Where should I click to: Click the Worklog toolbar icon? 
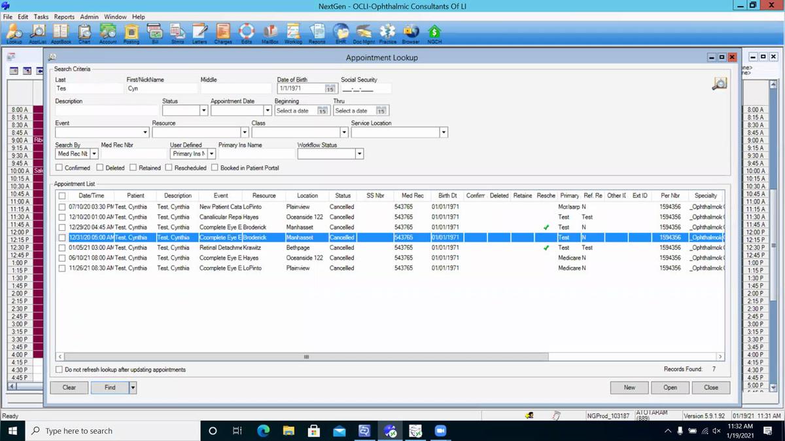coord(294,32)
